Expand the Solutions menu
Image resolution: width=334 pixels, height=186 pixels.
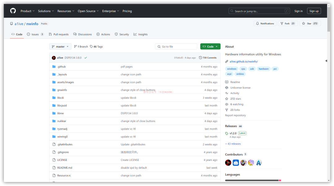click(x=46, y=11)
